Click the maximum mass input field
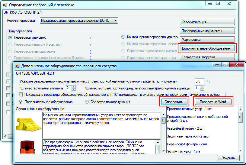 200,81
